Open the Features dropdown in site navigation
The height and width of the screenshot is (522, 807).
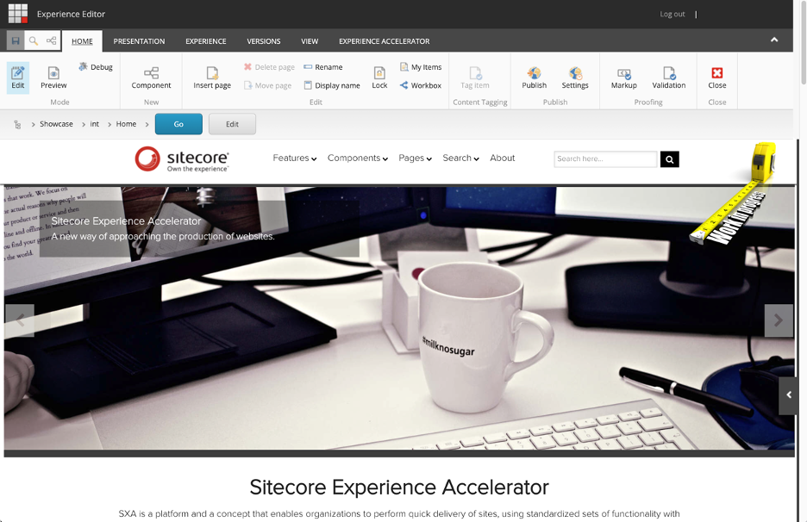pos(294,158)
